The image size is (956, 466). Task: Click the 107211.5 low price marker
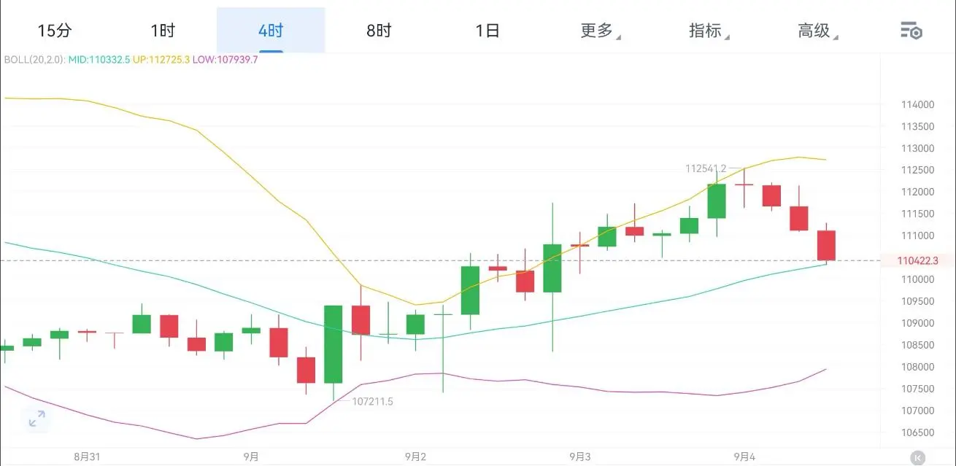(x=372, y=401)
